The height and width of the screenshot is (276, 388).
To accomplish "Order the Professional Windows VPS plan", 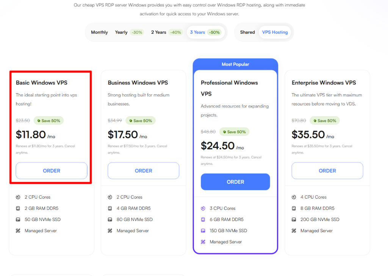I will coord(235,182).
